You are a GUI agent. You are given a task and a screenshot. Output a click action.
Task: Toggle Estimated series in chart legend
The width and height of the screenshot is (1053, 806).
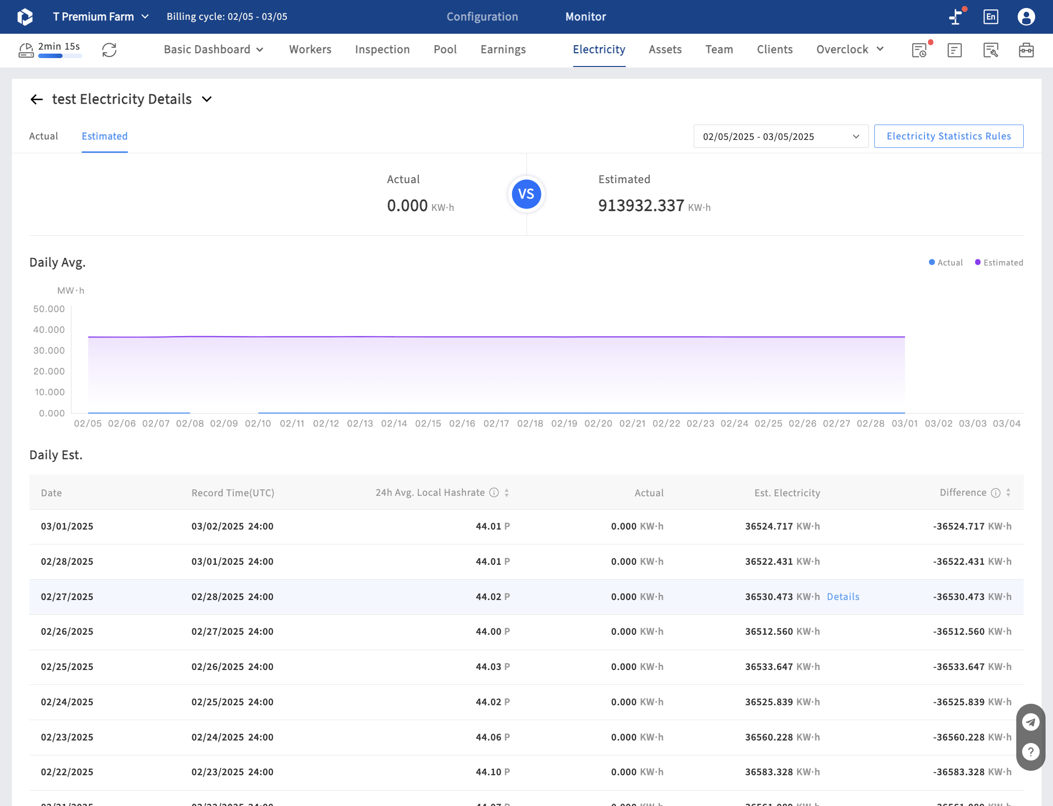pyautogui.click(x=999, y=263)
